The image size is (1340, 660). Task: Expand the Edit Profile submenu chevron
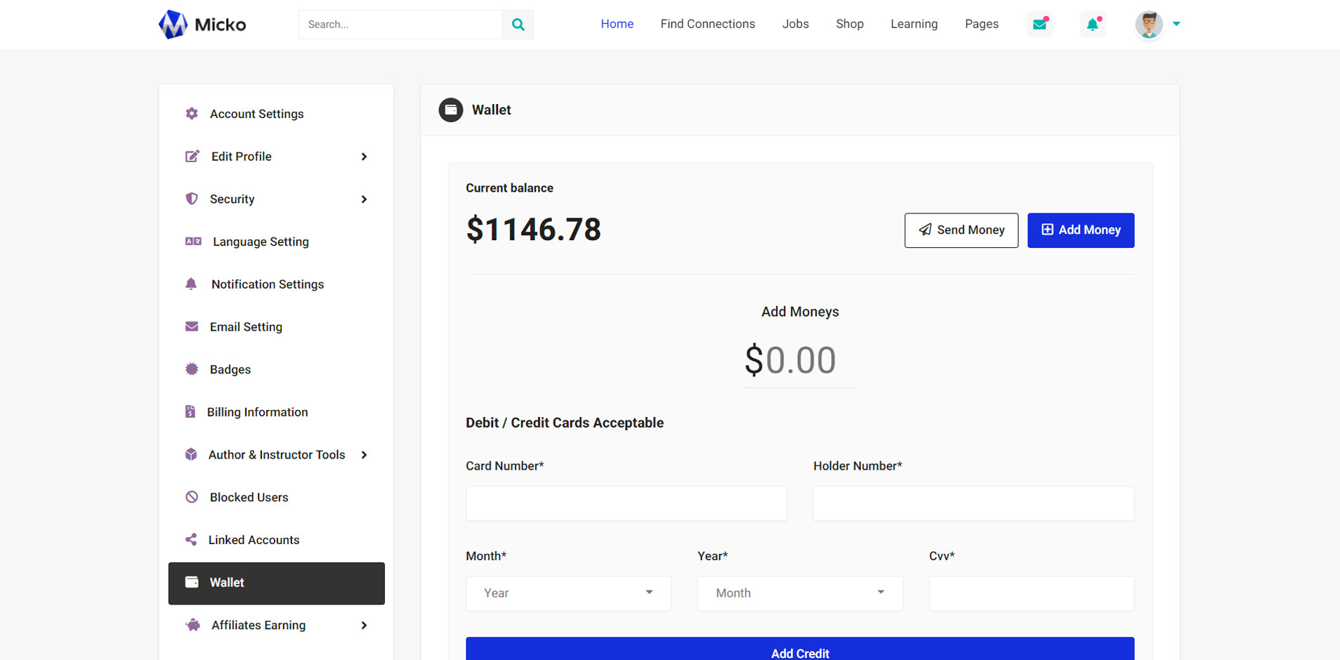(x=364, y=157)
